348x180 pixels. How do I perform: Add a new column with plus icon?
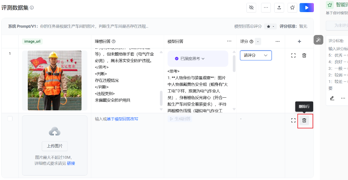tap(299, 41)
